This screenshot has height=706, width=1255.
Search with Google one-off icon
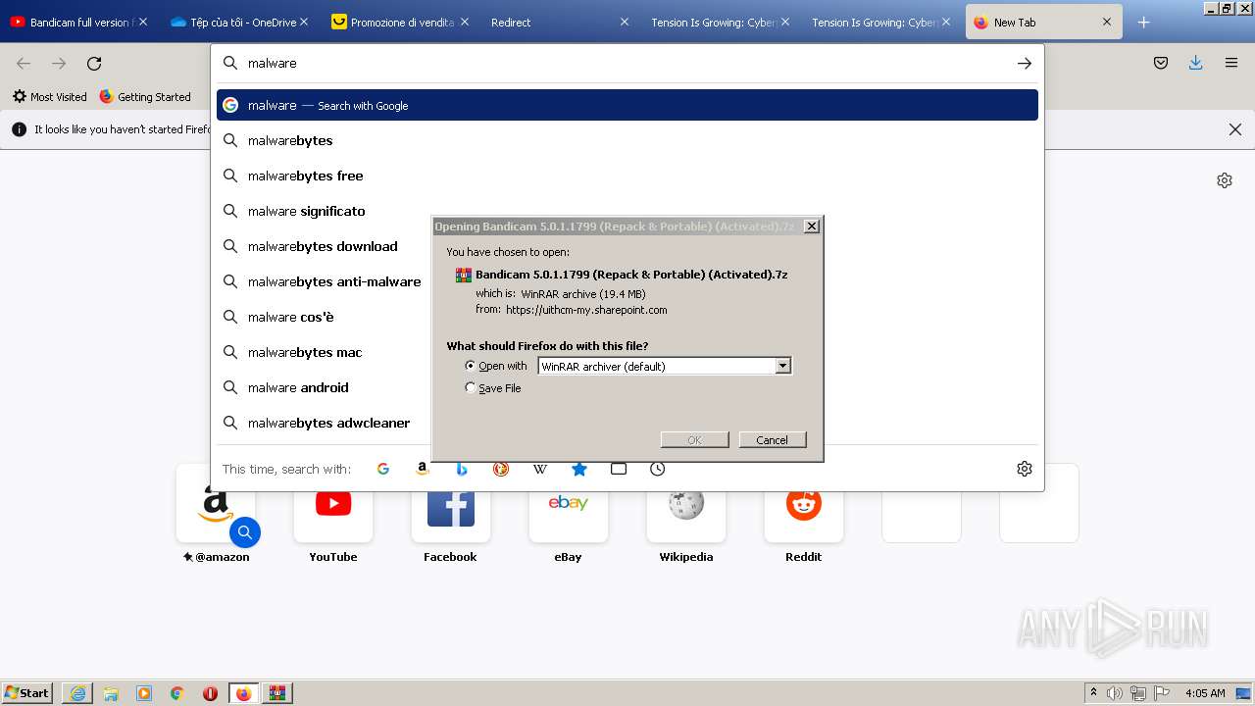point(383,469)
